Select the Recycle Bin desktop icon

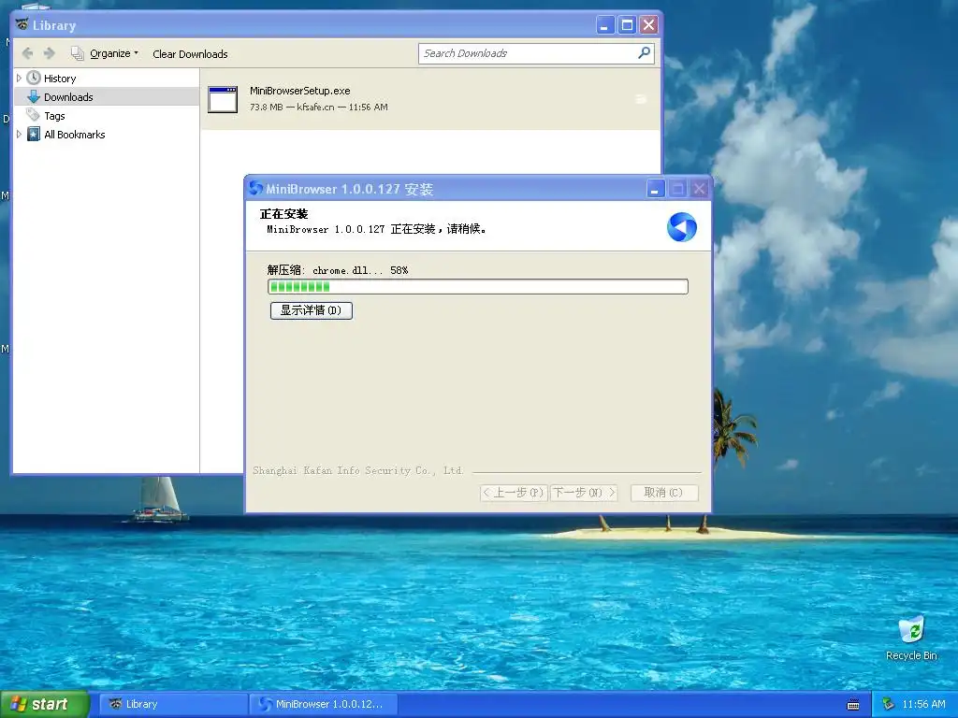(x=911, y=638)
